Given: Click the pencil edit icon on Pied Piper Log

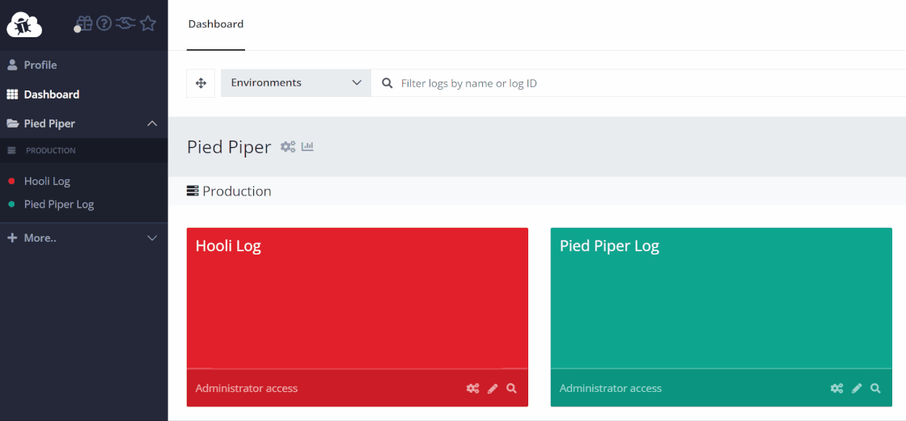Looking at the screenshot, I should click(x=857, y=389).
